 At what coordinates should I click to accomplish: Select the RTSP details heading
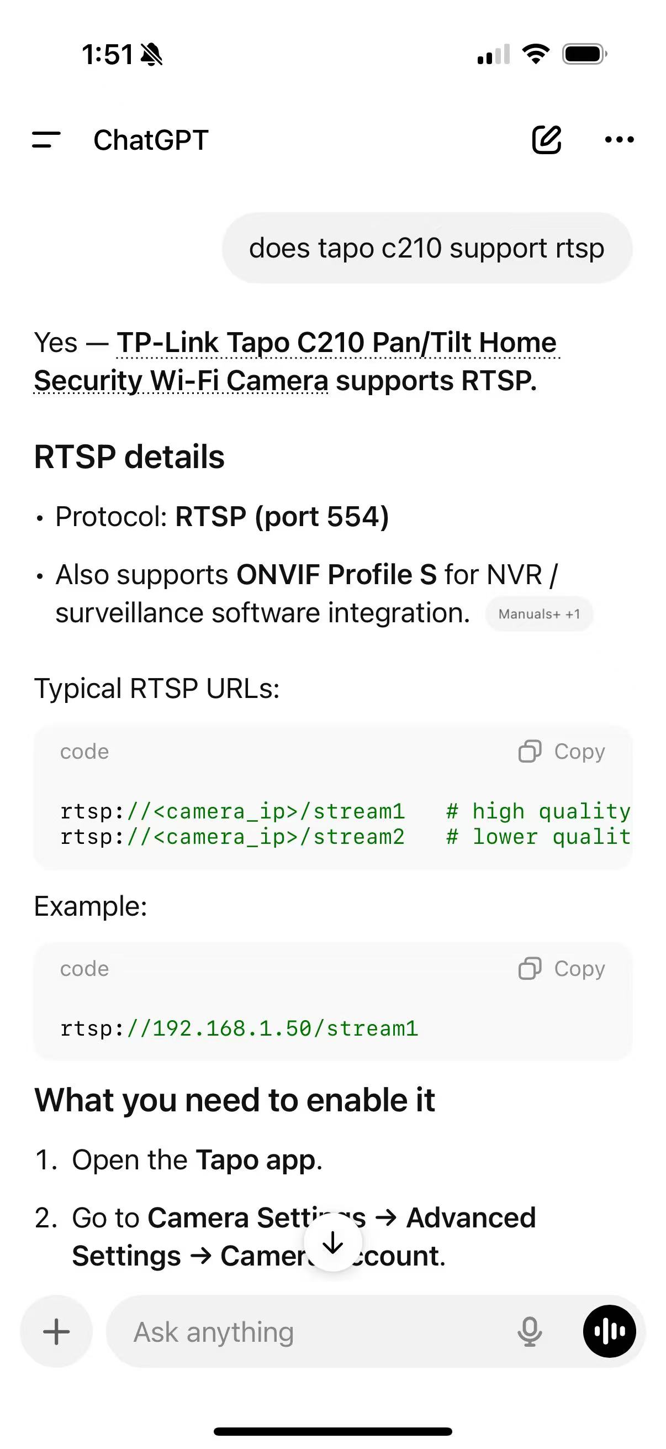tap(129, 456)
